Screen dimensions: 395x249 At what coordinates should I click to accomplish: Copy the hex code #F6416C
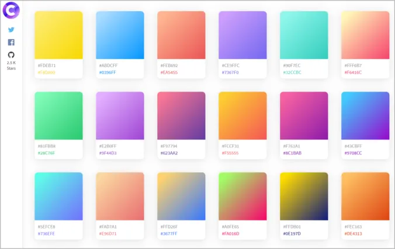coord(353,72)
